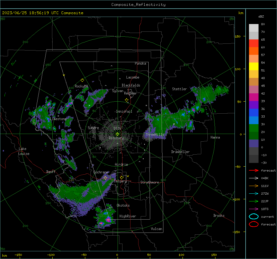Click the Banff label

pyautogui.click(x=51, y=172)
